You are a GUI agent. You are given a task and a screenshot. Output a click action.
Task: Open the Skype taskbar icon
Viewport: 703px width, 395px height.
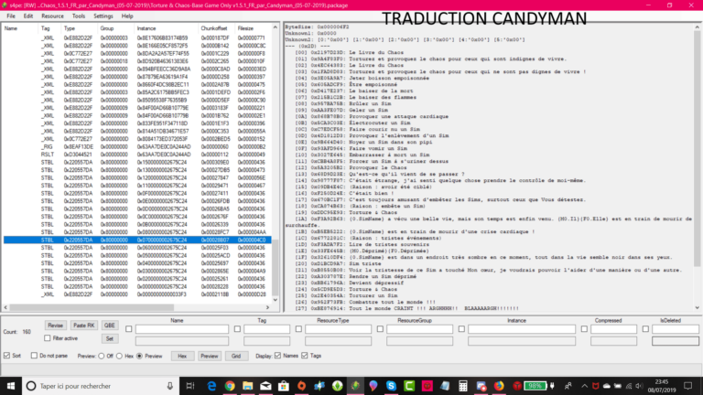pos(391,386)
